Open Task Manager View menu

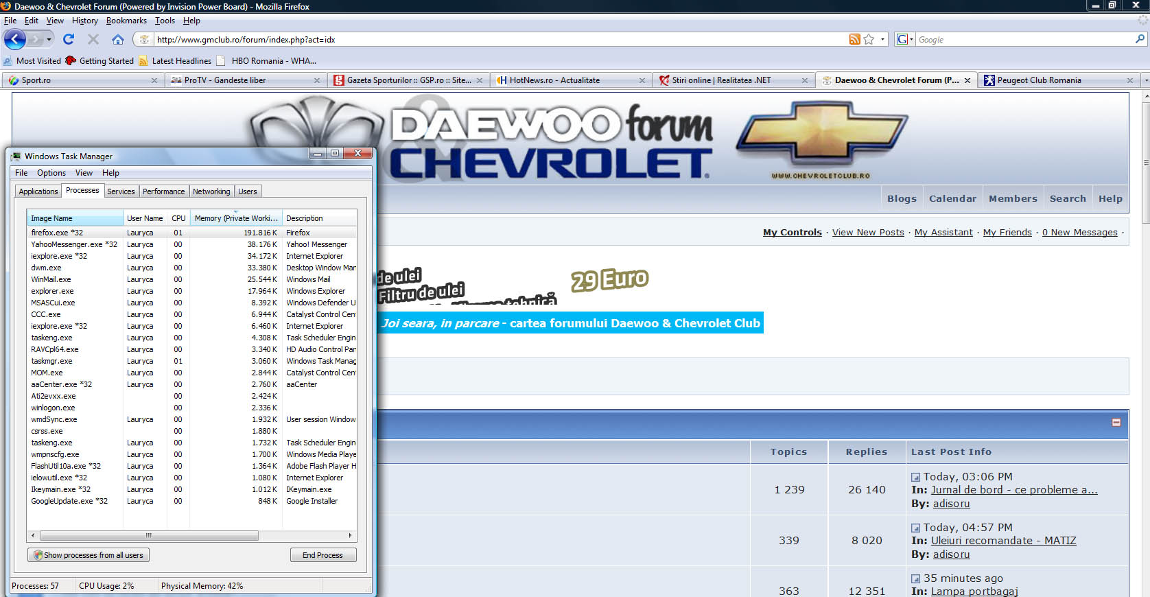pyautogui.click(x=84, y=173)
